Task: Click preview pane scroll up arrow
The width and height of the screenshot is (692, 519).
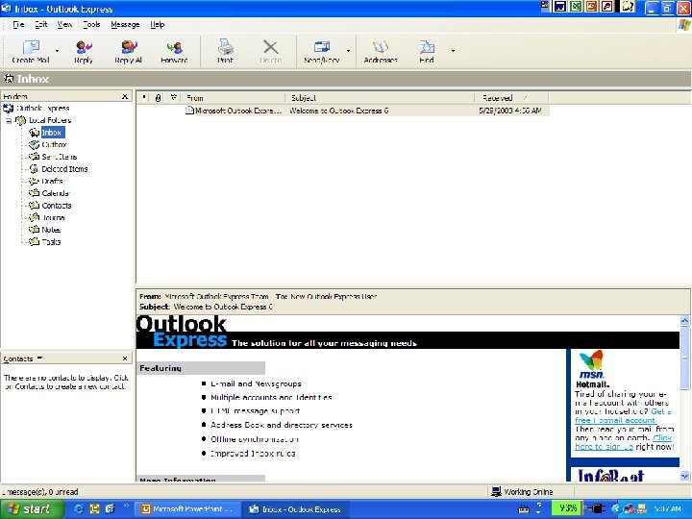Action: coord(684,321)
